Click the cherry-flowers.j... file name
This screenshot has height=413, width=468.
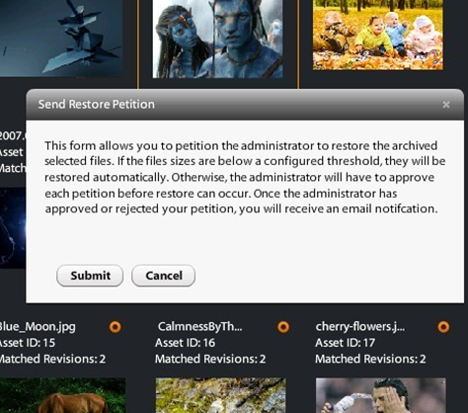(360, 326)
